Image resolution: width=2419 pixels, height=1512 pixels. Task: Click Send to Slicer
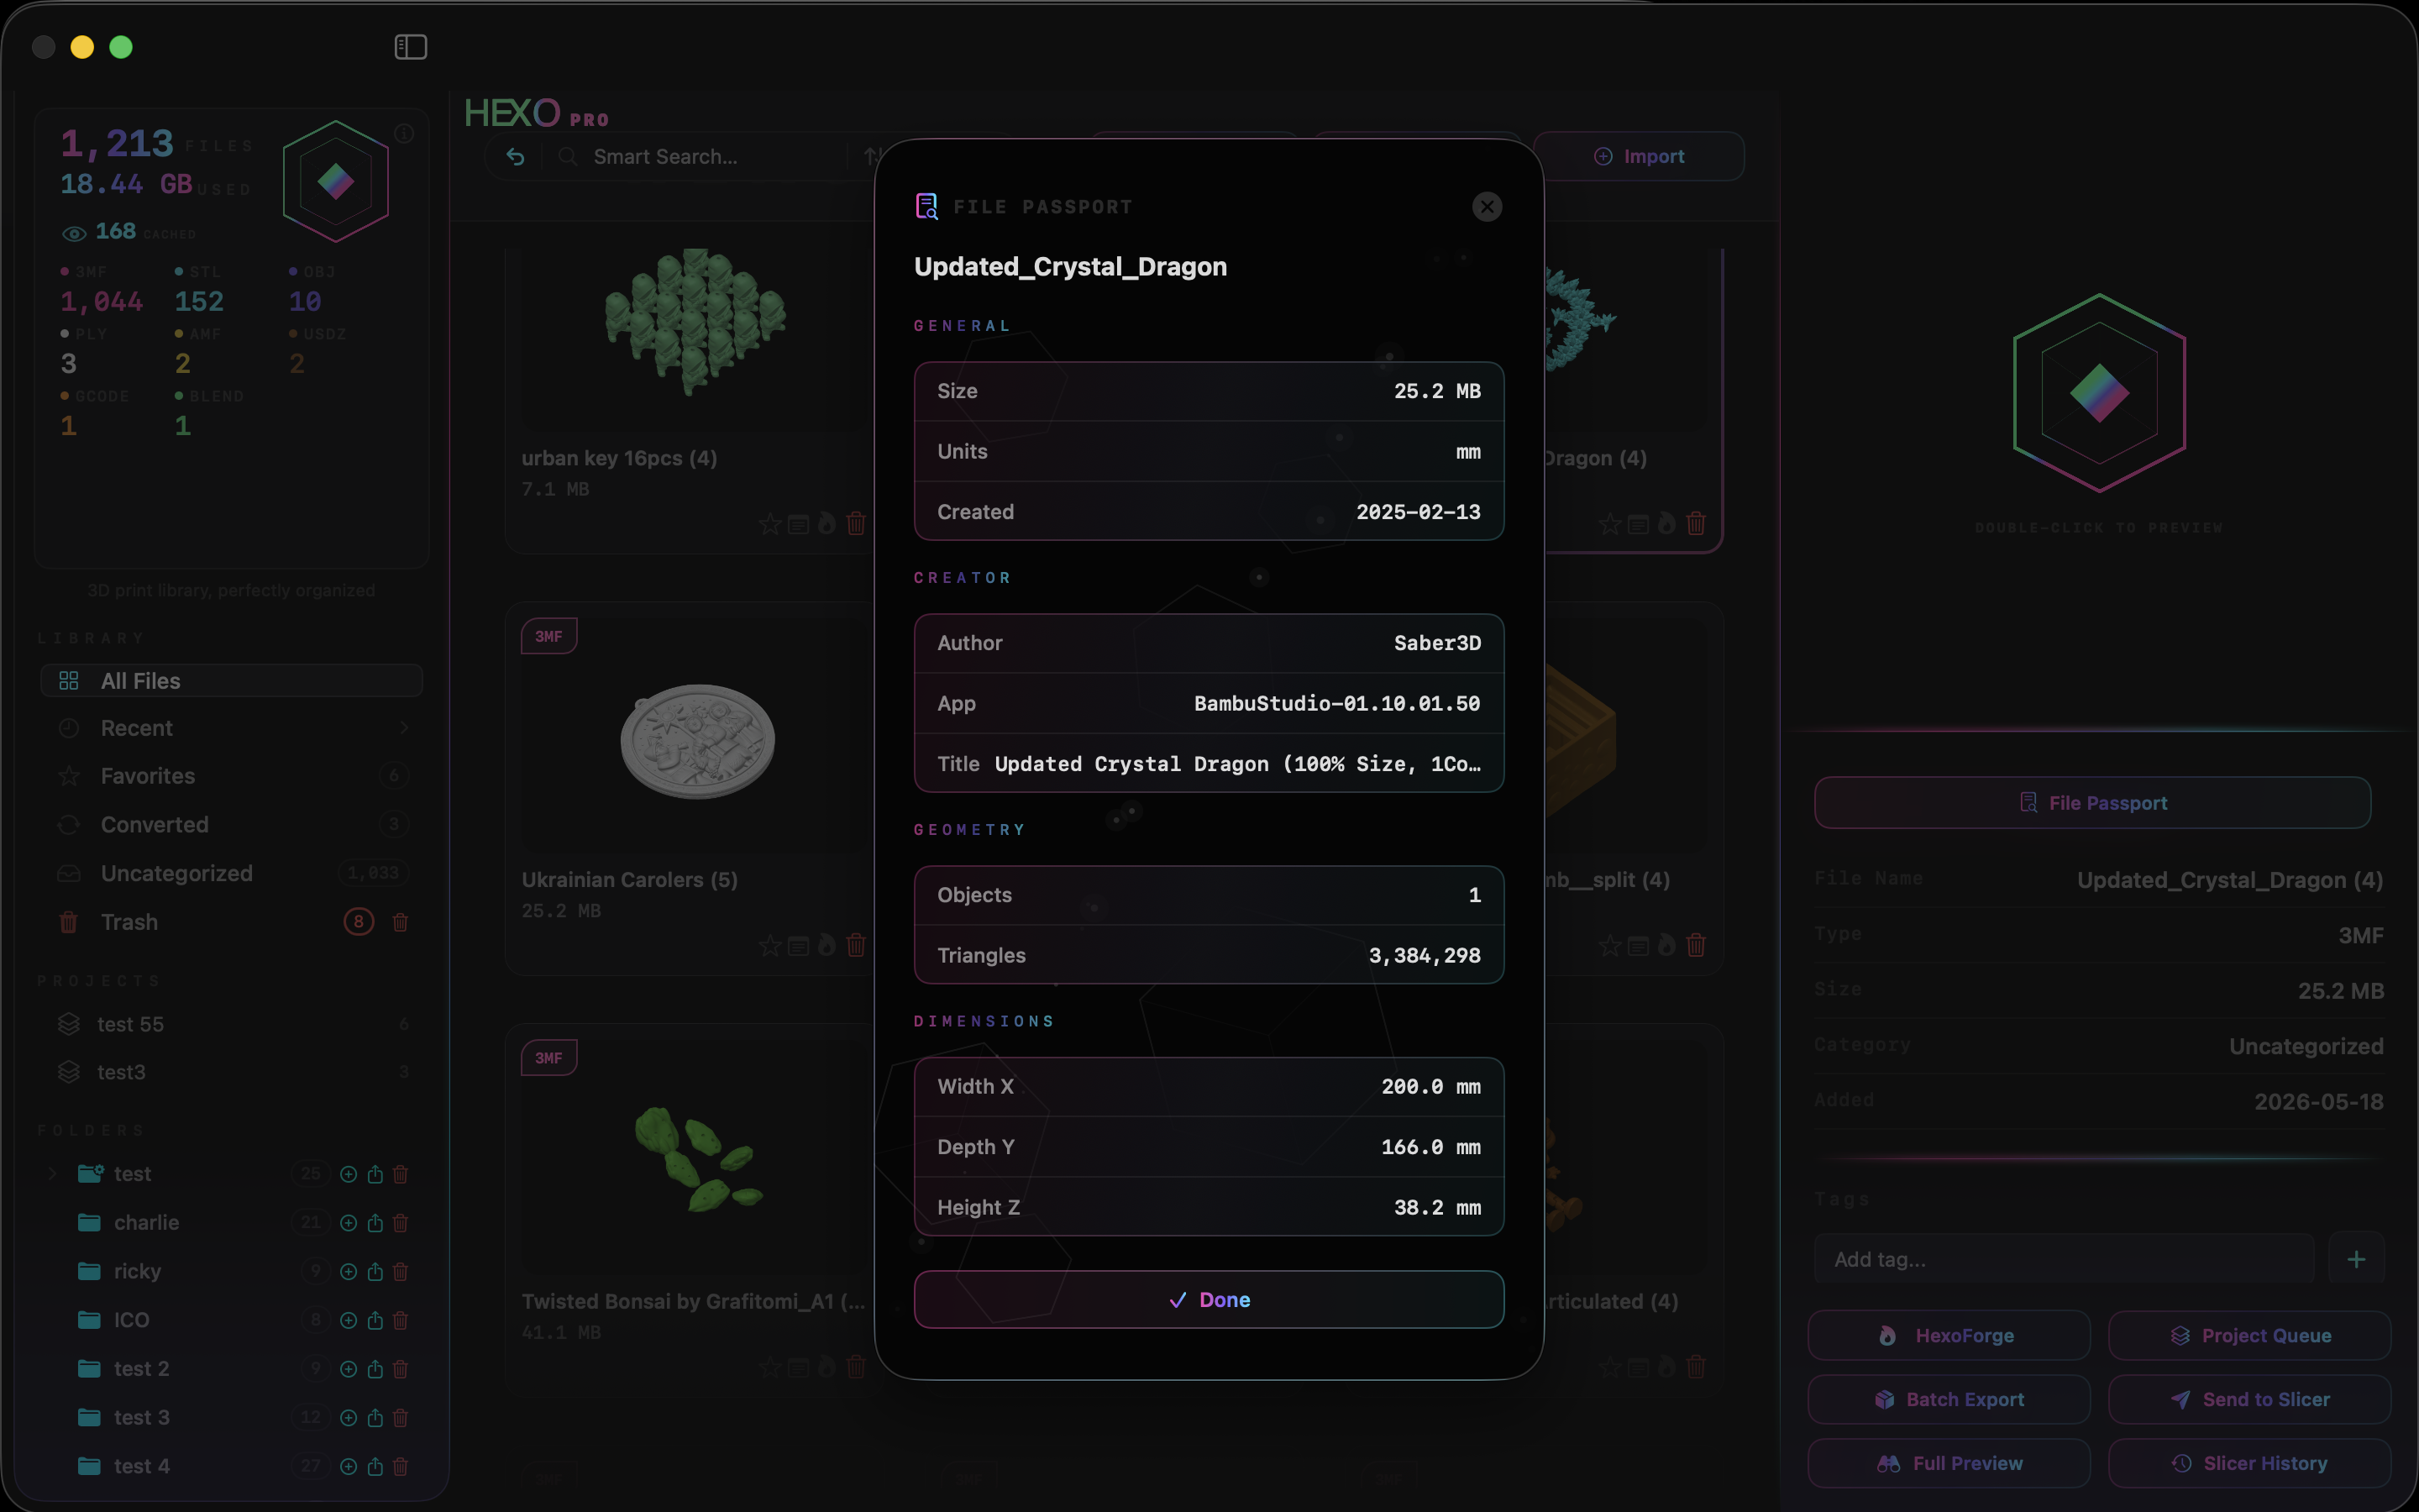pyautogui.click(x=2249, y=1399)
